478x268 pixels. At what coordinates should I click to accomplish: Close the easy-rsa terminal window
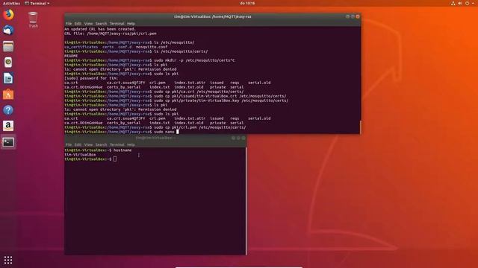coord(358,16)
